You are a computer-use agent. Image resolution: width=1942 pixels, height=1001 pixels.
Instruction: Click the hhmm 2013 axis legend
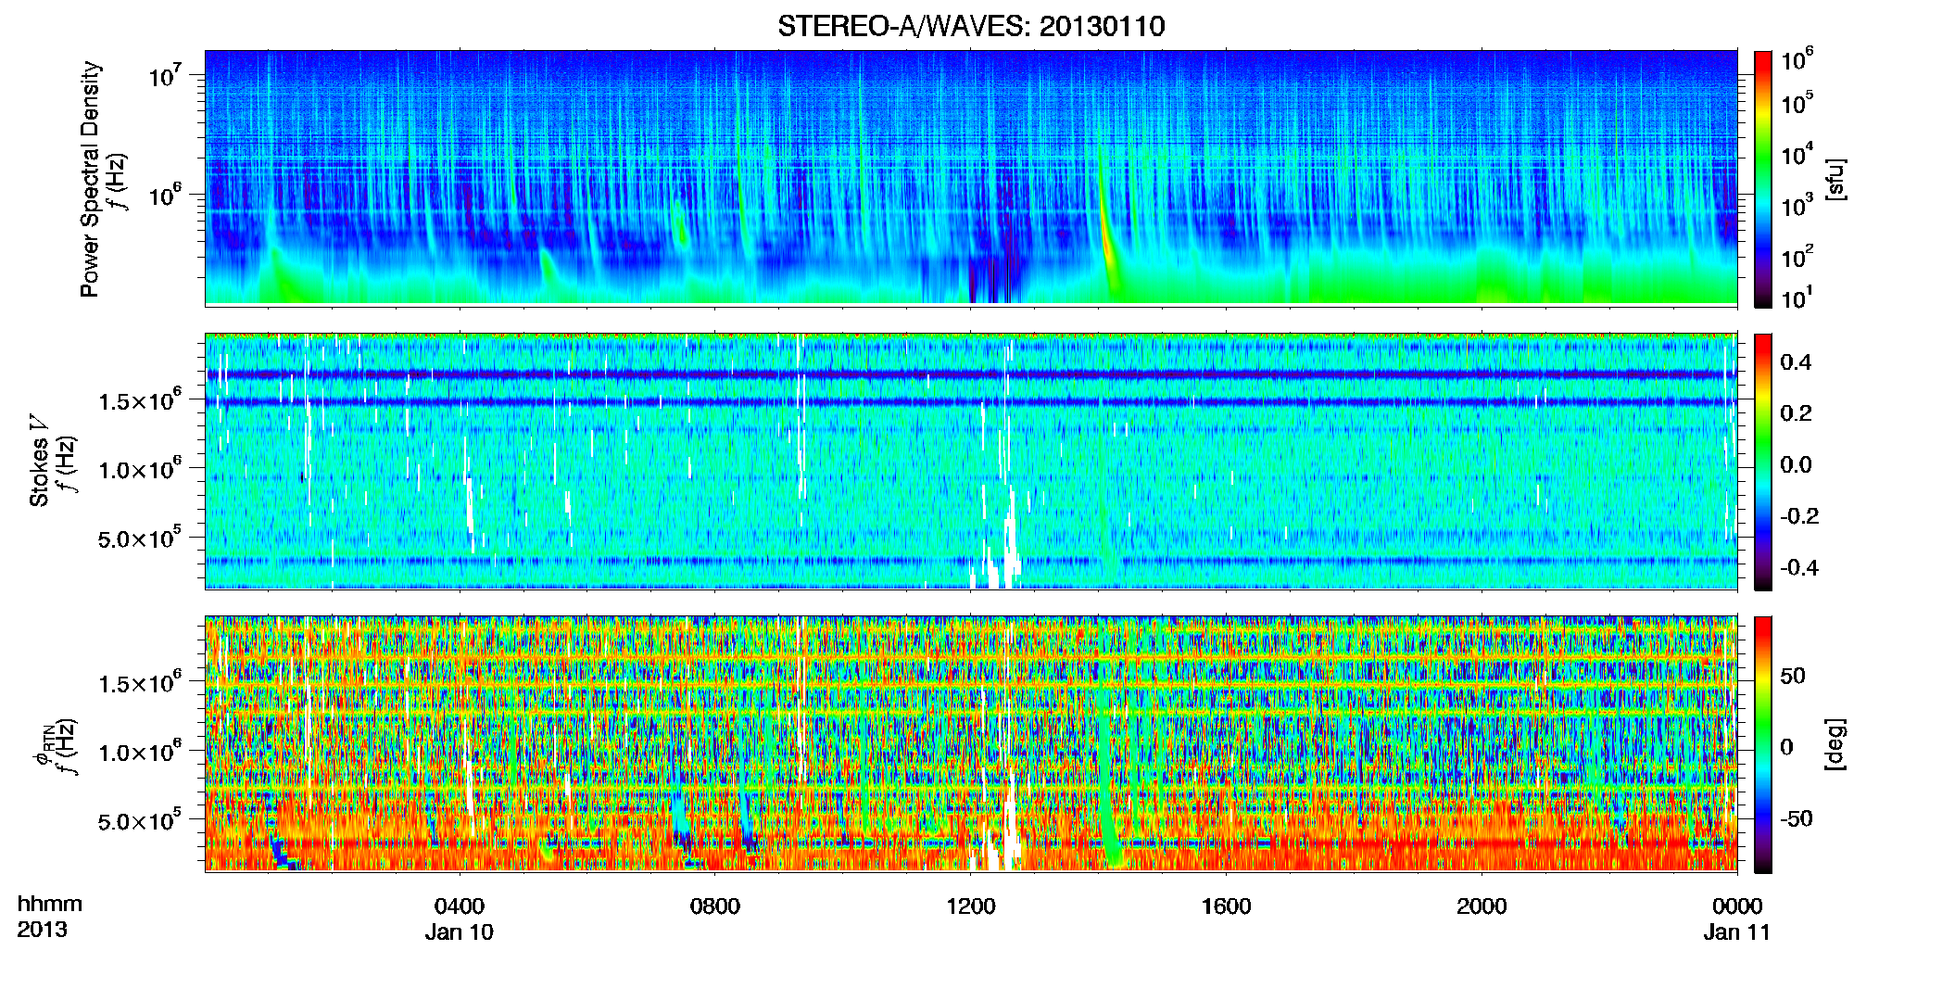coord(49,917)
